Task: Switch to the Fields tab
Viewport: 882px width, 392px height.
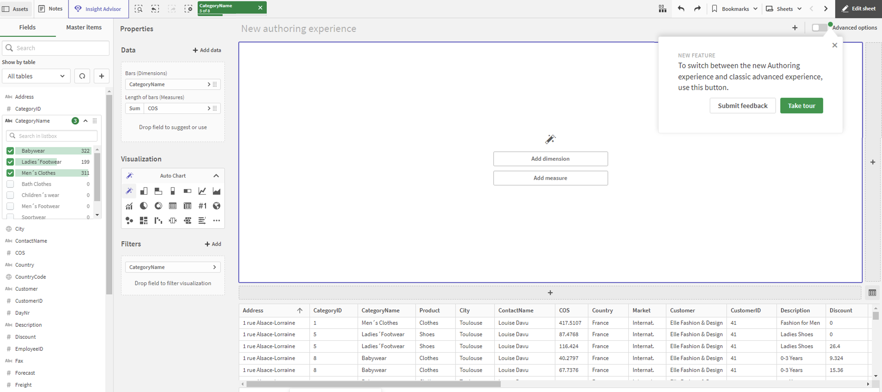Action: coord(28,27)
